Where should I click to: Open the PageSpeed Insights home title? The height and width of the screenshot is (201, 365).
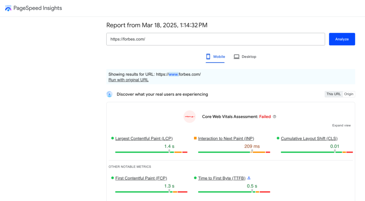click(38, 8)
